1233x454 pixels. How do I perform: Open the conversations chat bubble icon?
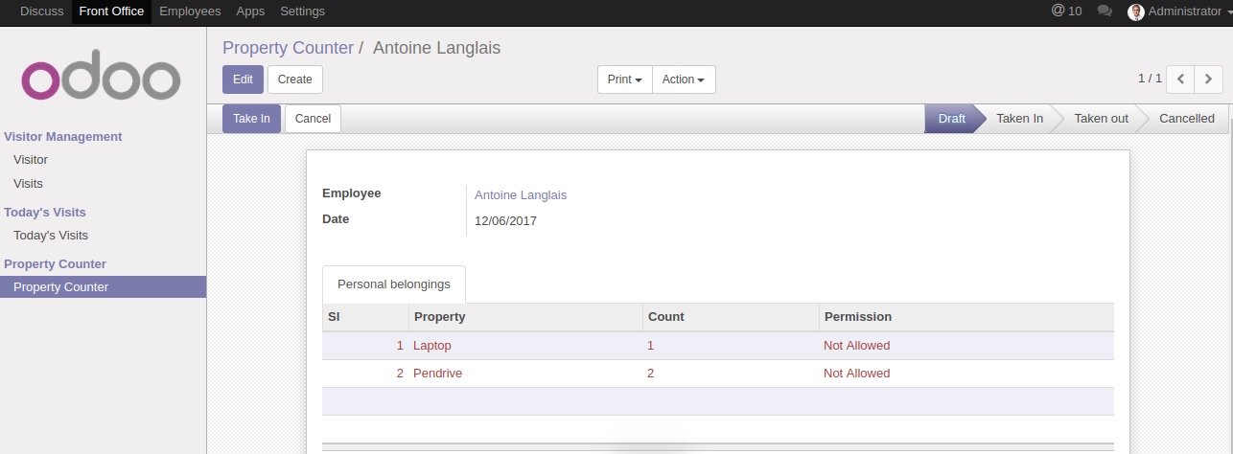[1105, 11]
